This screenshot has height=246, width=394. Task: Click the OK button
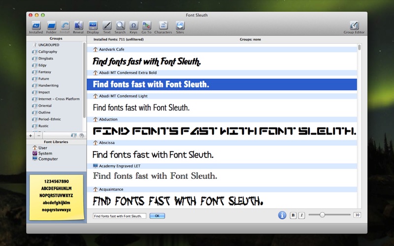[157, 216]
